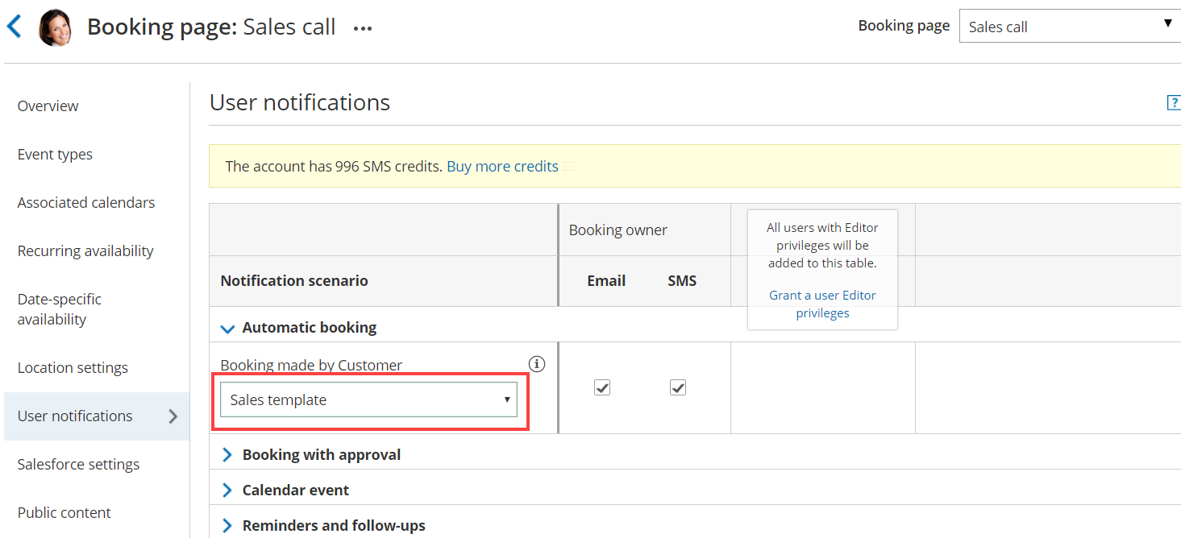Click the back arrow icon

pos(14,27)
